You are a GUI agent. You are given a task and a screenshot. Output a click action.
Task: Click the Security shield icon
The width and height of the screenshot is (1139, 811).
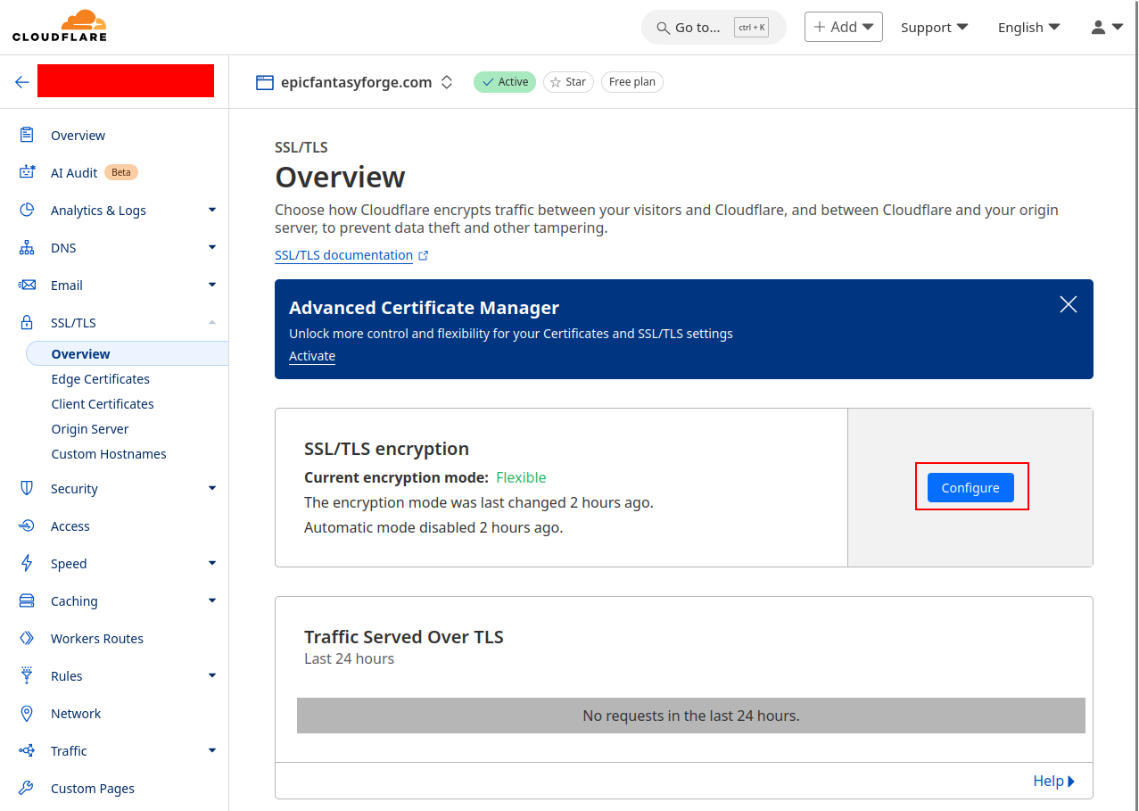click(27, 488)
